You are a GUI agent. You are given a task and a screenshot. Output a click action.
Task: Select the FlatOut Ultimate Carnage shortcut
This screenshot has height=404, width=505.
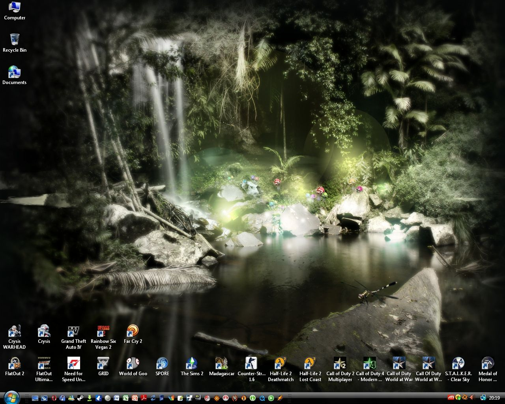point(44,370)
